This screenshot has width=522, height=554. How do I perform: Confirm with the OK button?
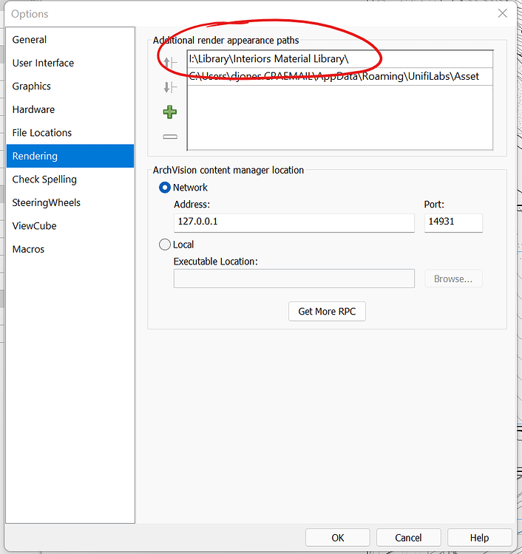tap(337, 538)
